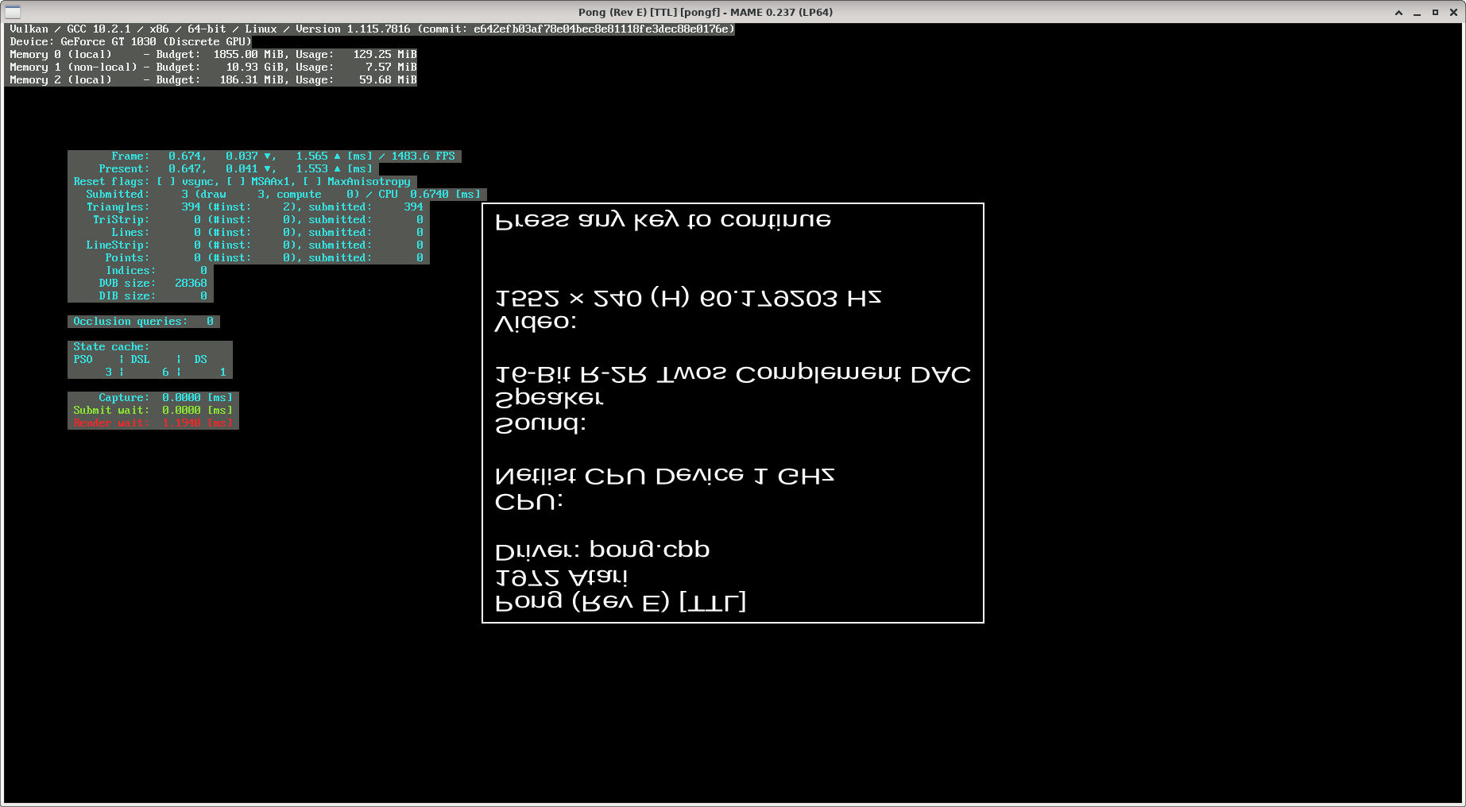The height and width of the screenshot is (807, 1466).
Task: Shade the window with the up-arrow button
Action: coord(1398,12)
